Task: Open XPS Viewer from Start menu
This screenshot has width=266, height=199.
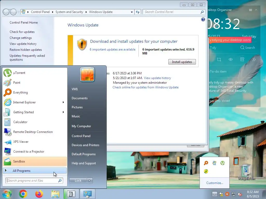Action: [x=35, y=142]
